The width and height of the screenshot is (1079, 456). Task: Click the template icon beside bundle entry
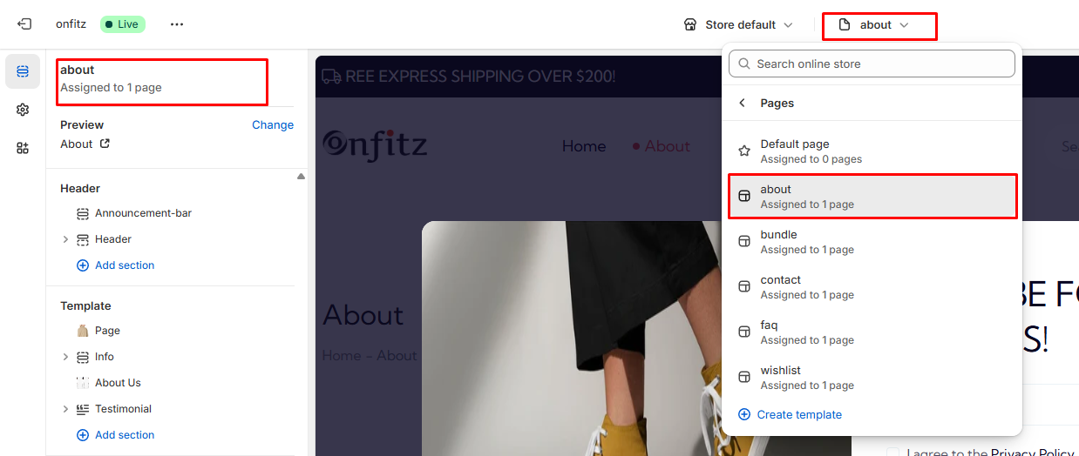tap(744, 241)
